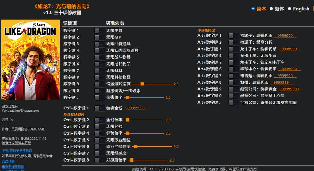
Task: Click 龙卡丁车 token value field
Action: (289, 49)
